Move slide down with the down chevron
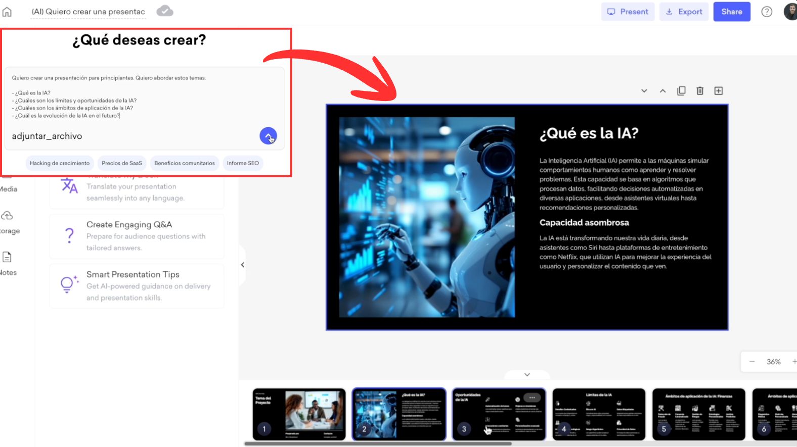797x447 pixels. [644, 91]
